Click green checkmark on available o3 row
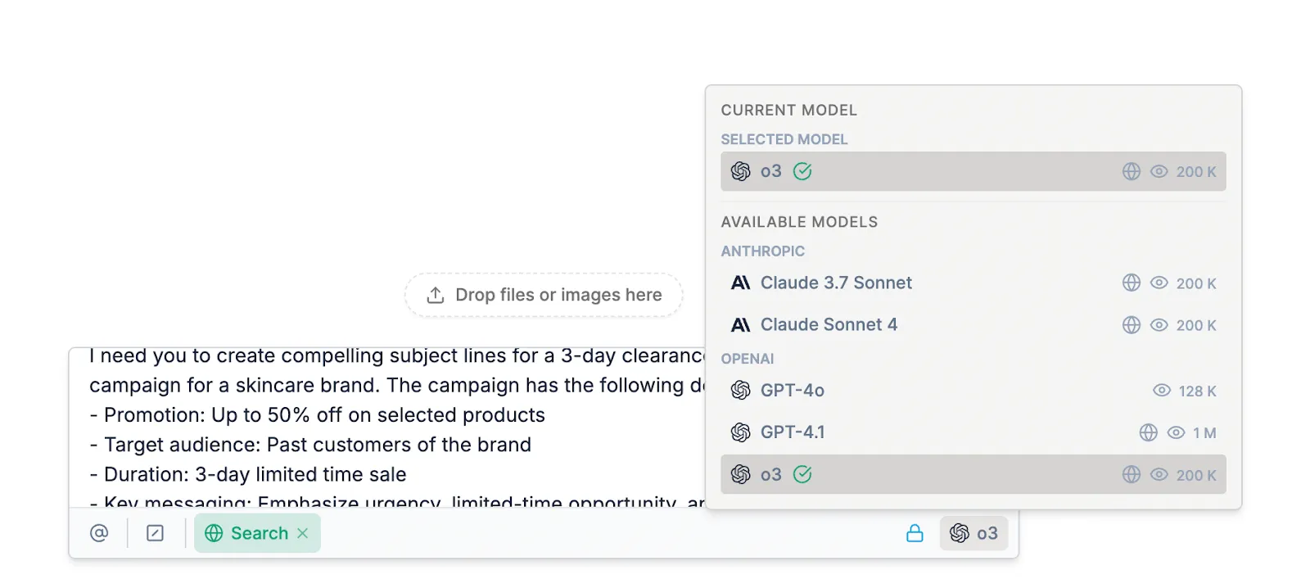The width and height of the screenshot is (1310, 579). (803, 474)
